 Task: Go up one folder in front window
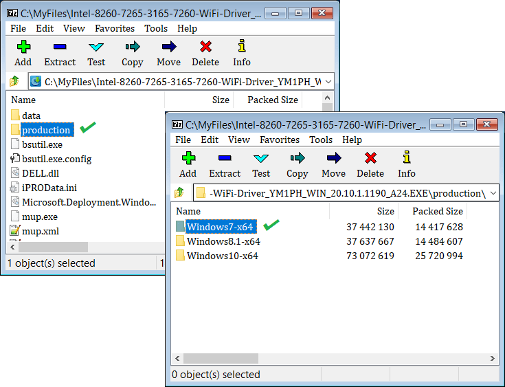[x=179, y=193]
